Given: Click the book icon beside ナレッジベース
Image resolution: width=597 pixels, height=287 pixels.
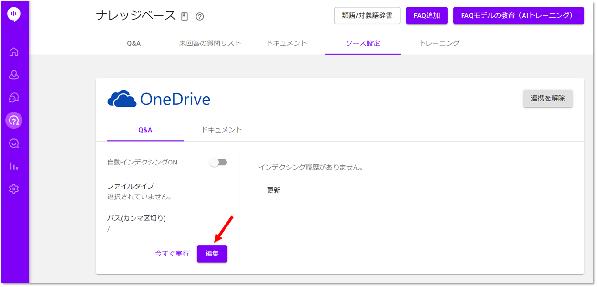Looking at the screenshot, I should point(185,17).
